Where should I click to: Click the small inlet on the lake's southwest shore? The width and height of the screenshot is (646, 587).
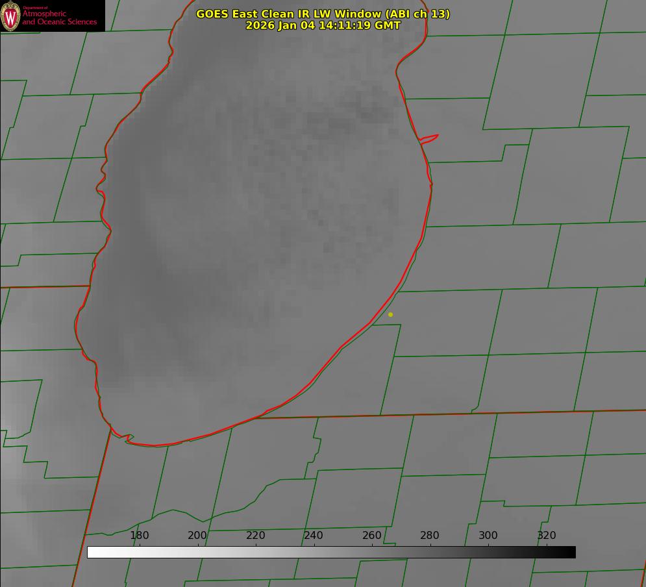point(129,438)
